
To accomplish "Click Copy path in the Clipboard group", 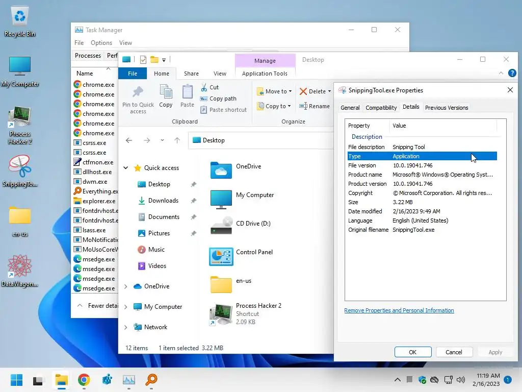I will pos(218,99).
